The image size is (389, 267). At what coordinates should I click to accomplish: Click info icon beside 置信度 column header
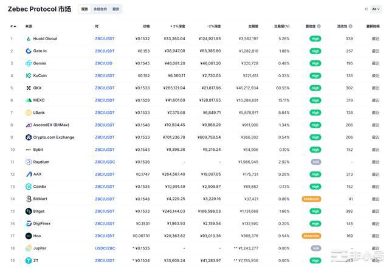pos(318,26)
